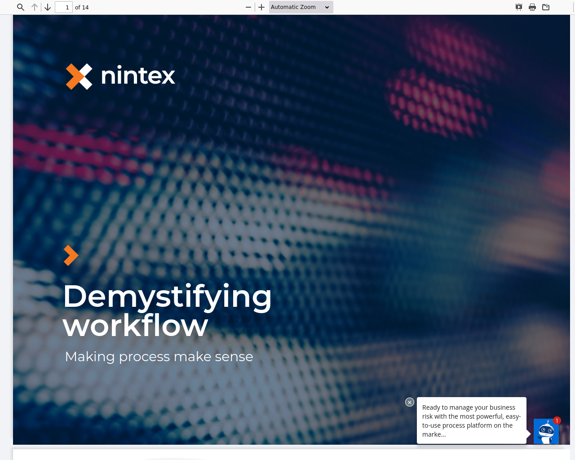Click the 'Demystifying workflow' title text
575x460 pixels.
pos(167,310)
